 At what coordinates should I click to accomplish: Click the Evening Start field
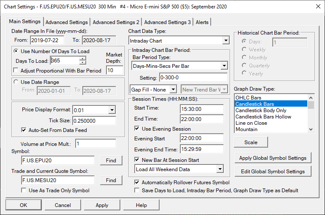[202, 138]
